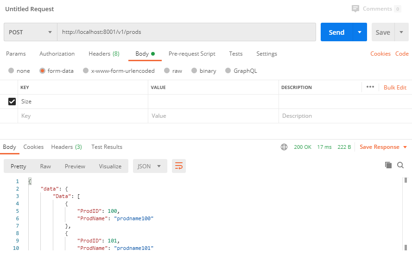Click the Size key cell

point(83,102)
